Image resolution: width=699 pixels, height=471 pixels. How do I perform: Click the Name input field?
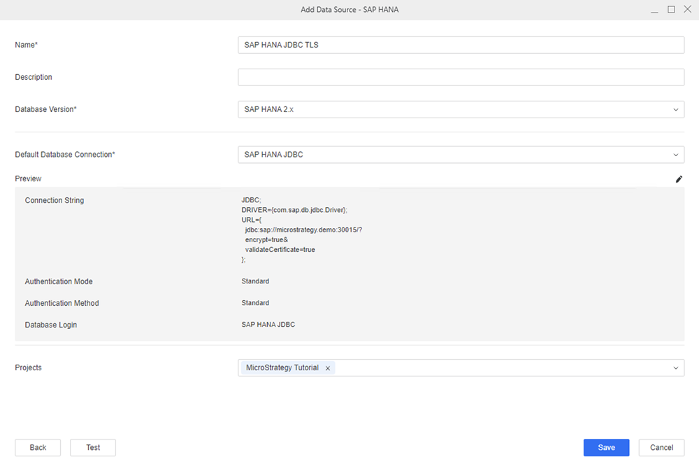tap(461, 45)
